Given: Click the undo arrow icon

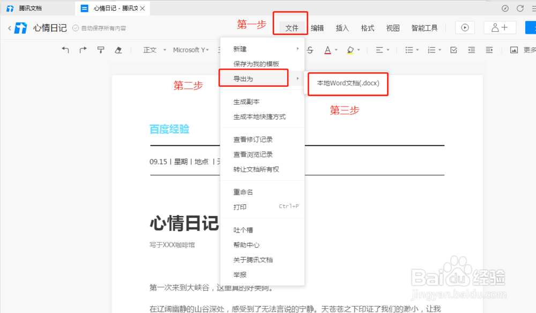Looking at the screenshot, I should pos(65,49).
